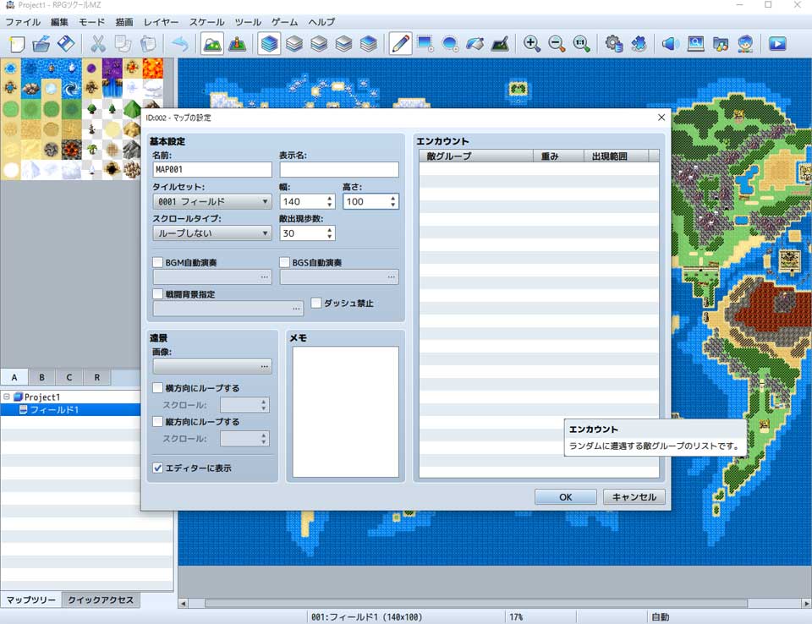Open the スクロールタイプ dropdown
Viewport: 812px width, 624px height.
tap(211, 233)
